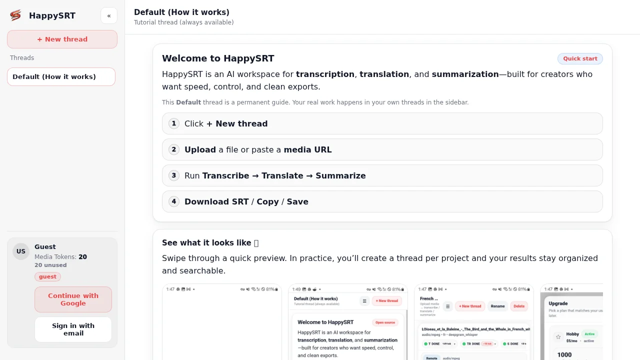640x360 pixels.
Task: Click the HappySRT logo icon
Action: click(15, 15)
